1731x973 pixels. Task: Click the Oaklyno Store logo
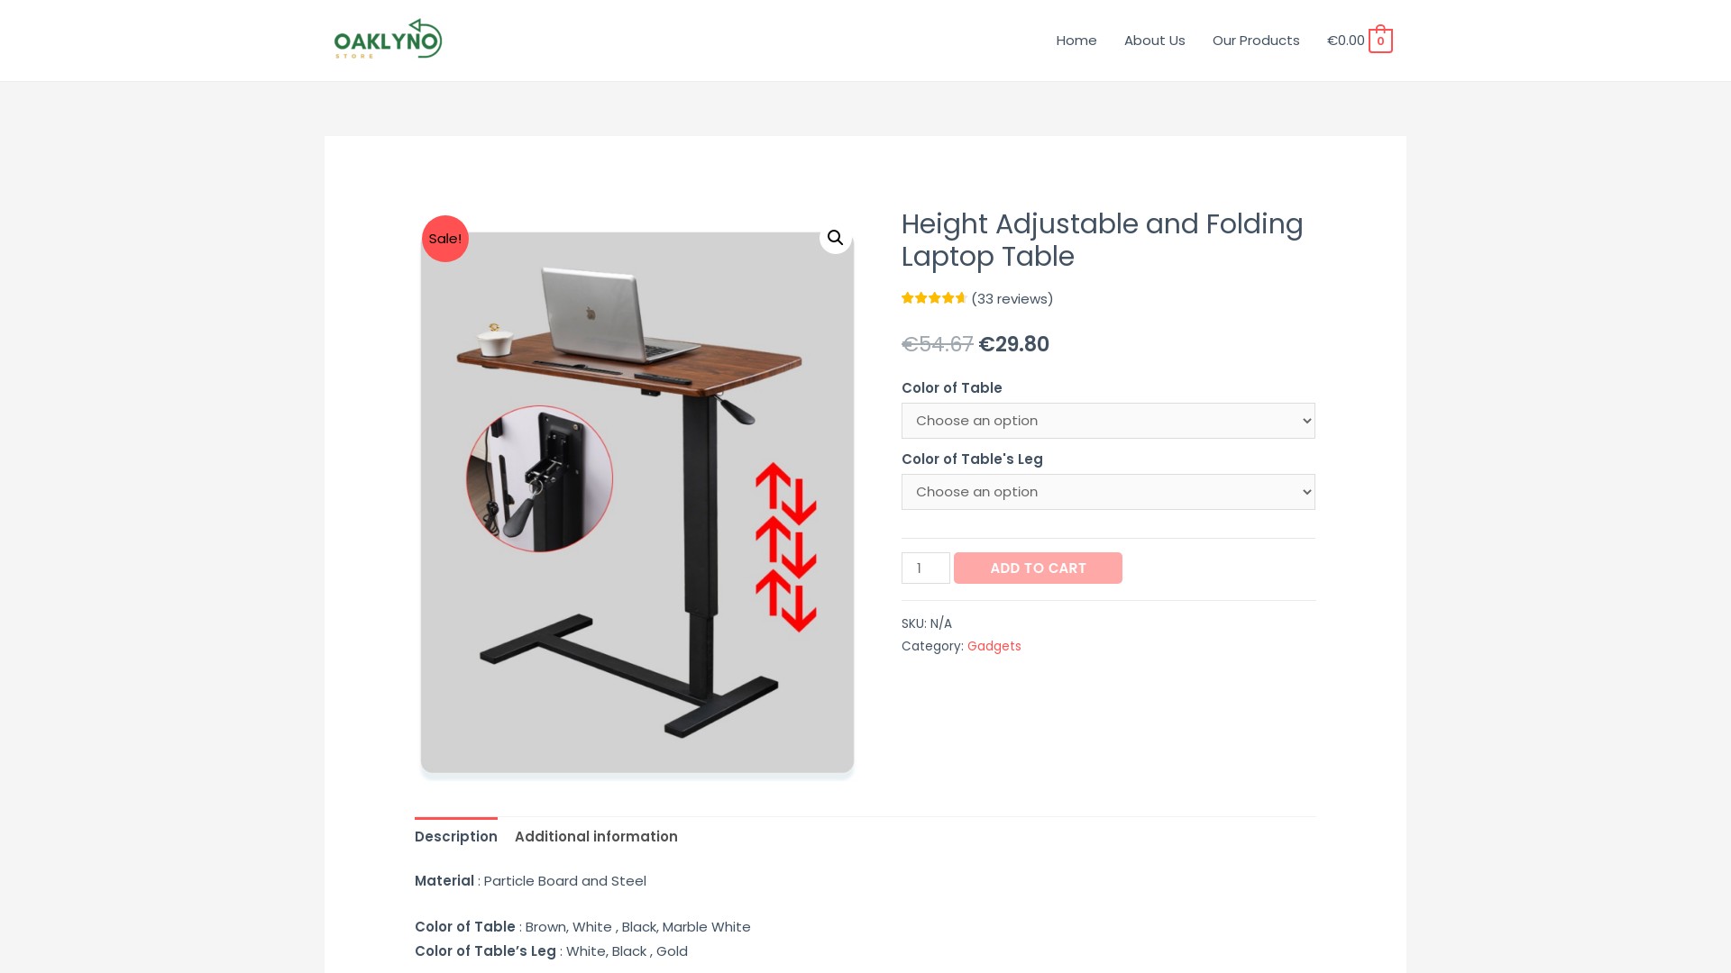pyautogui.click(x=388, y=40)
